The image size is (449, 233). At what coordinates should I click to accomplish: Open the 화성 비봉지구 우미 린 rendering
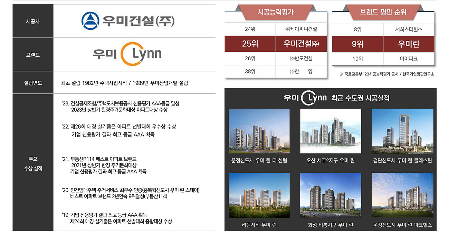(331, 195)
